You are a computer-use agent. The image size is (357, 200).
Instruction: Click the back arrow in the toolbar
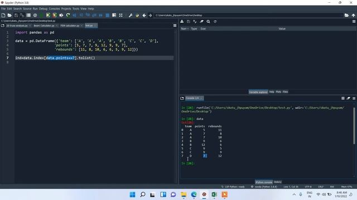coord(144,15)
